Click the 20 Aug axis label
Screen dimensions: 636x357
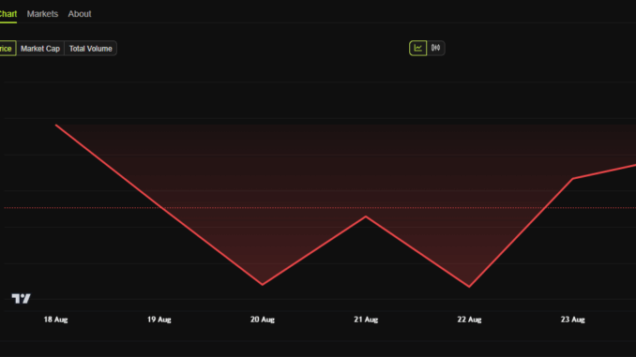pos(263,320)
